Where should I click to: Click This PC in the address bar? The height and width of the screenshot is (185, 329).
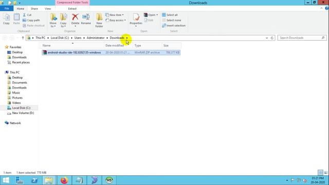pyautogui.click(x=40, y=38)
